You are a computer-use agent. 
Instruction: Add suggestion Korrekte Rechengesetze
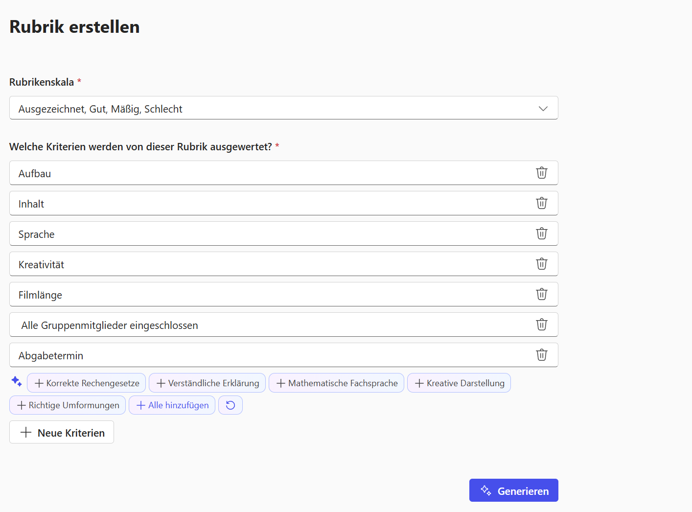point(87,383)
